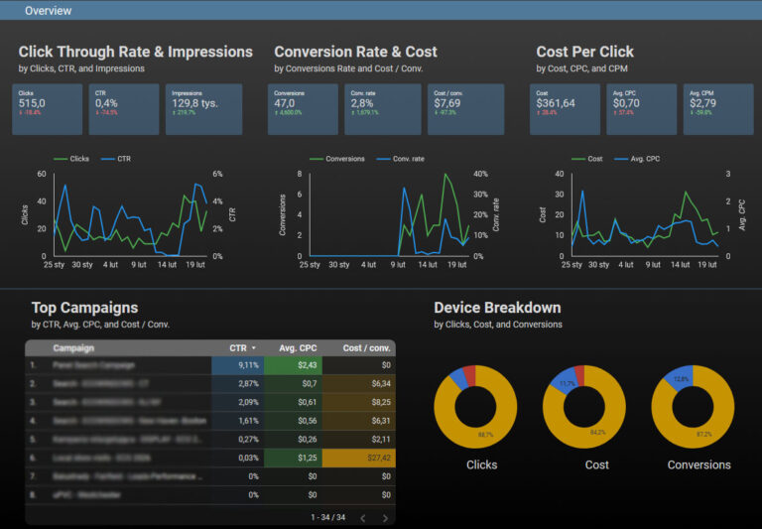Click the highlighted $27,42 cost cell

(358, 458)
